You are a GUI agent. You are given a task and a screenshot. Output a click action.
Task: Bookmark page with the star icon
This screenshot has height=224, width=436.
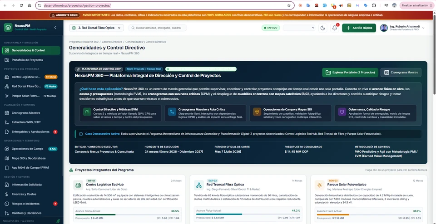tap(289, 5)
